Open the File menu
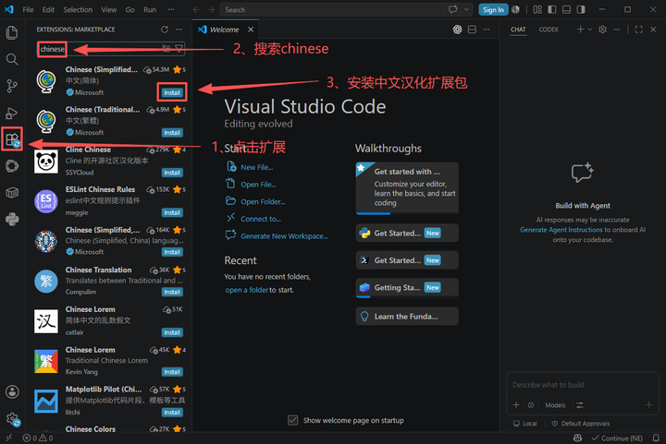The image size is (666, 444). click(x=28, y=9)
